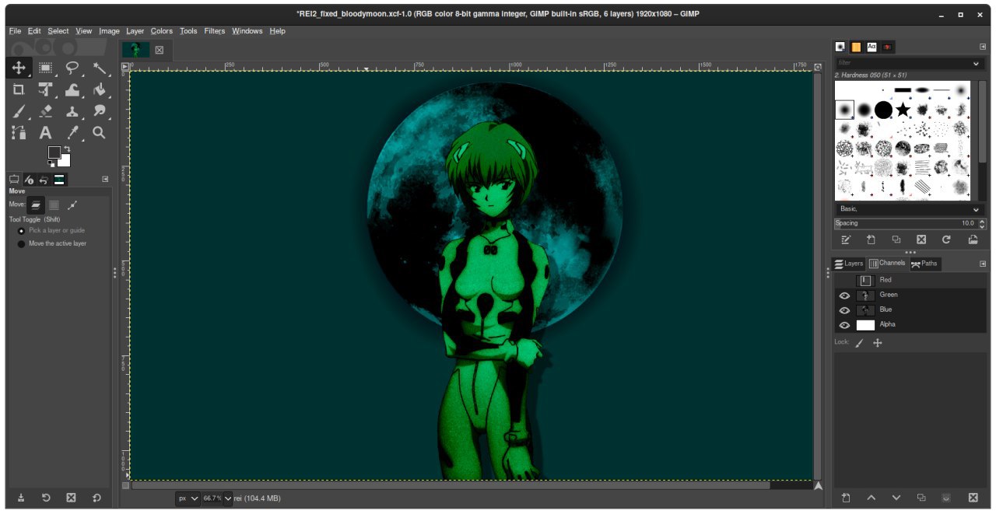Select the Zoom magnifier tool
Viewport: 996px width, 514px height.
pyautogui.click(x=100, y=133)
